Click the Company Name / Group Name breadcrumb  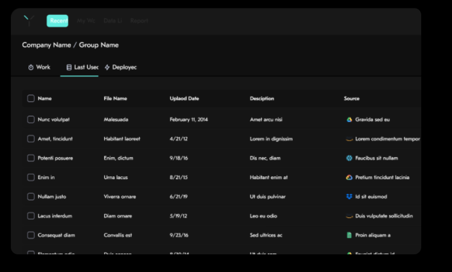click(x=70, y=45)
